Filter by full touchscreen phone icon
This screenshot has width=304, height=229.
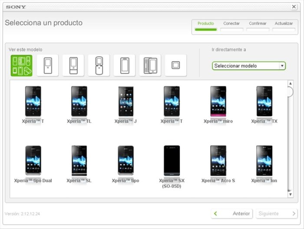pos(124,65)
